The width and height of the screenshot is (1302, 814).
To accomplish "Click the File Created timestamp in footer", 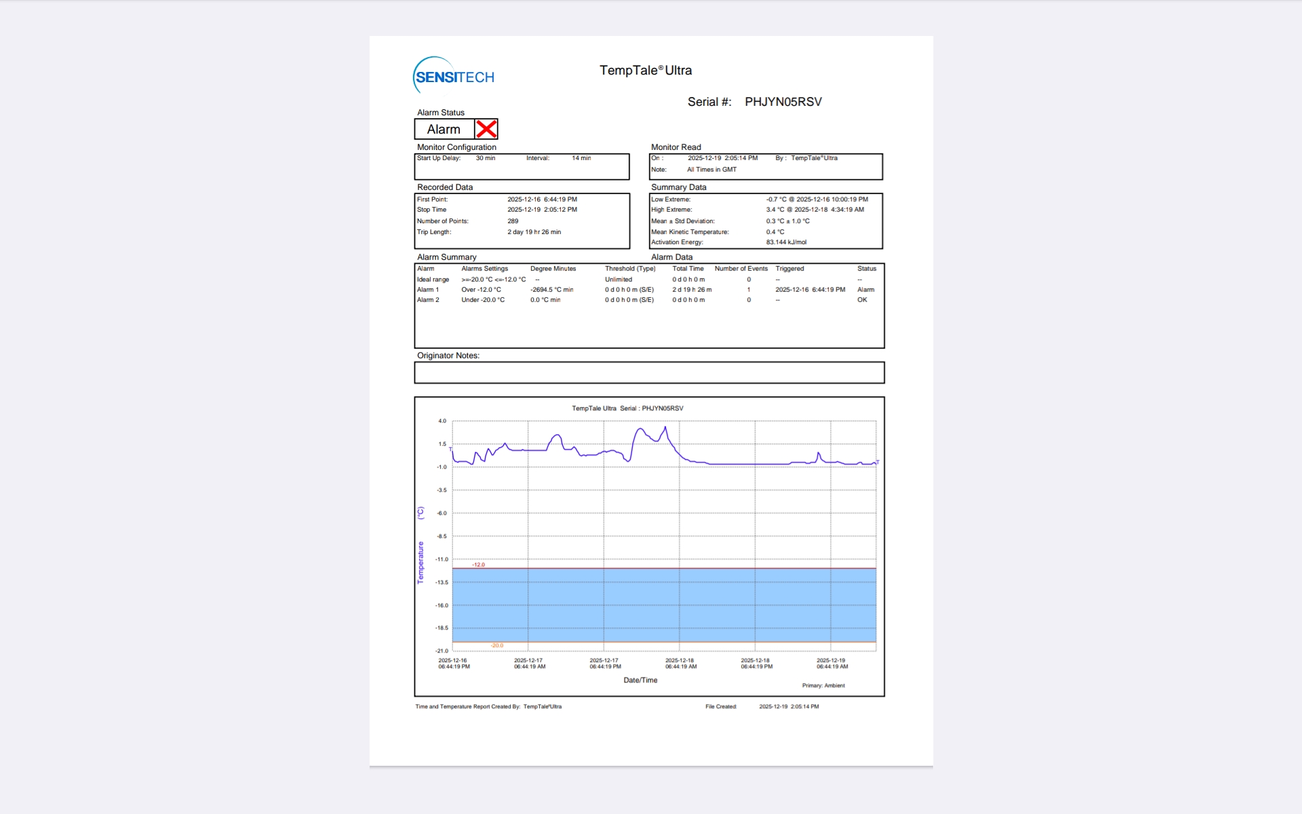I will pyautogui.click(x=789, y=706).
